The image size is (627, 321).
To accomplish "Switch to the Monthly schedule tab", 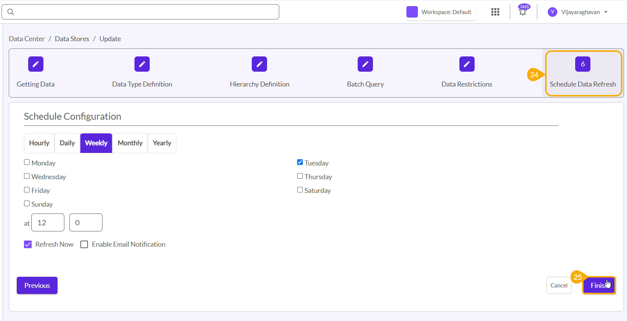I will point(130,143).
